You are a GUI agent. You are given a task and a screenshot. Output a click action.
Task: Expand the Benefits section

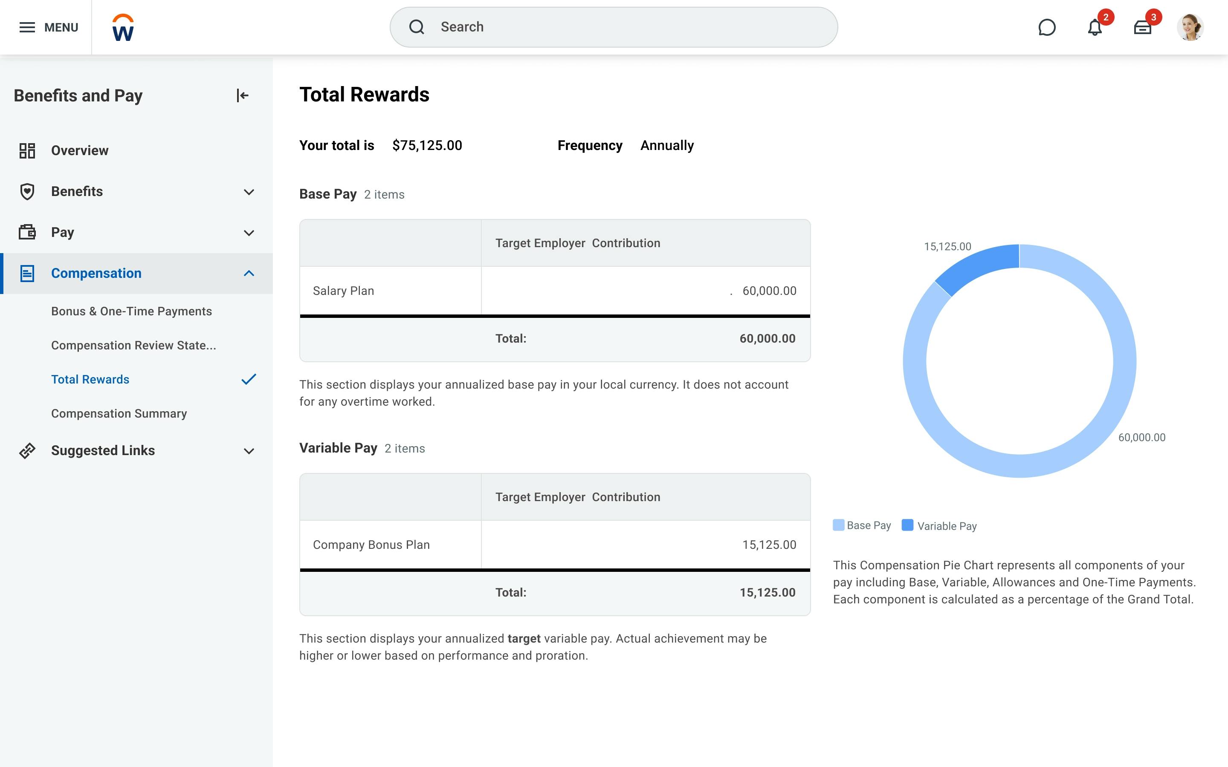[x=248, y=192]
